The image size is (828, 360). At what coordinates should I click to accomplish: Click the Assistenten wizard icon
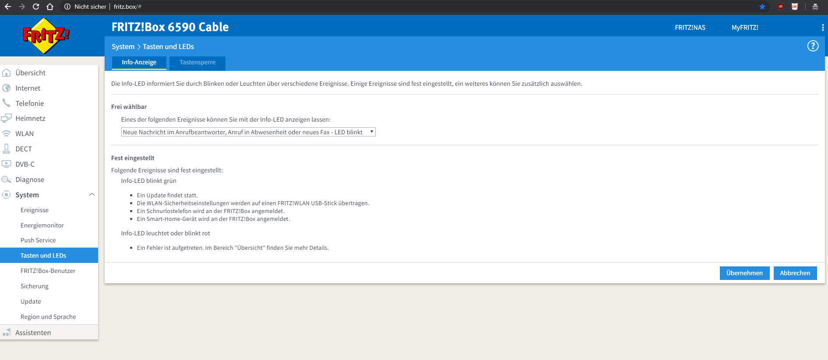point(7,332)
